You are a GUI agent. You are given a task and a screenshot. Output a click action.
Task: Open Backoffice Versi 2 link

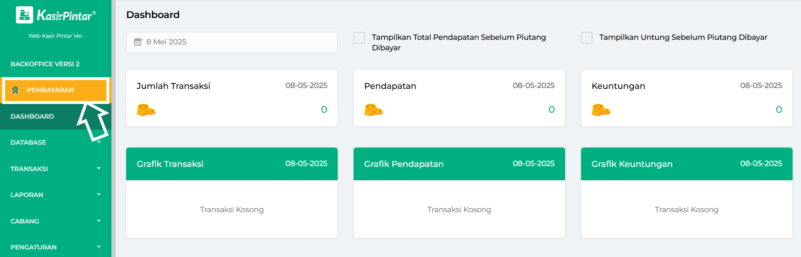click(x=45, y=64)
